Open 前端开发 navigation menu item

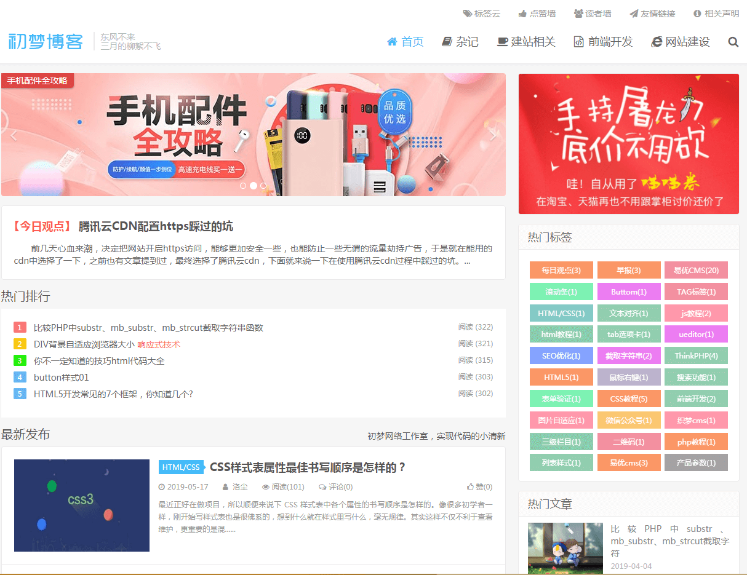[603, 42]
